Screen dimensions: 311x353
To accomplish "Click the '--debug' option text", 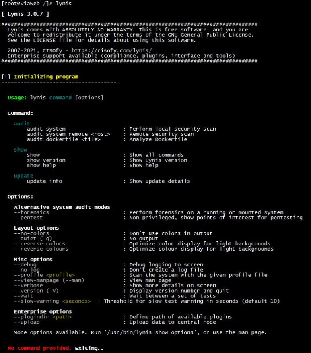I will [x=25, y=265].
